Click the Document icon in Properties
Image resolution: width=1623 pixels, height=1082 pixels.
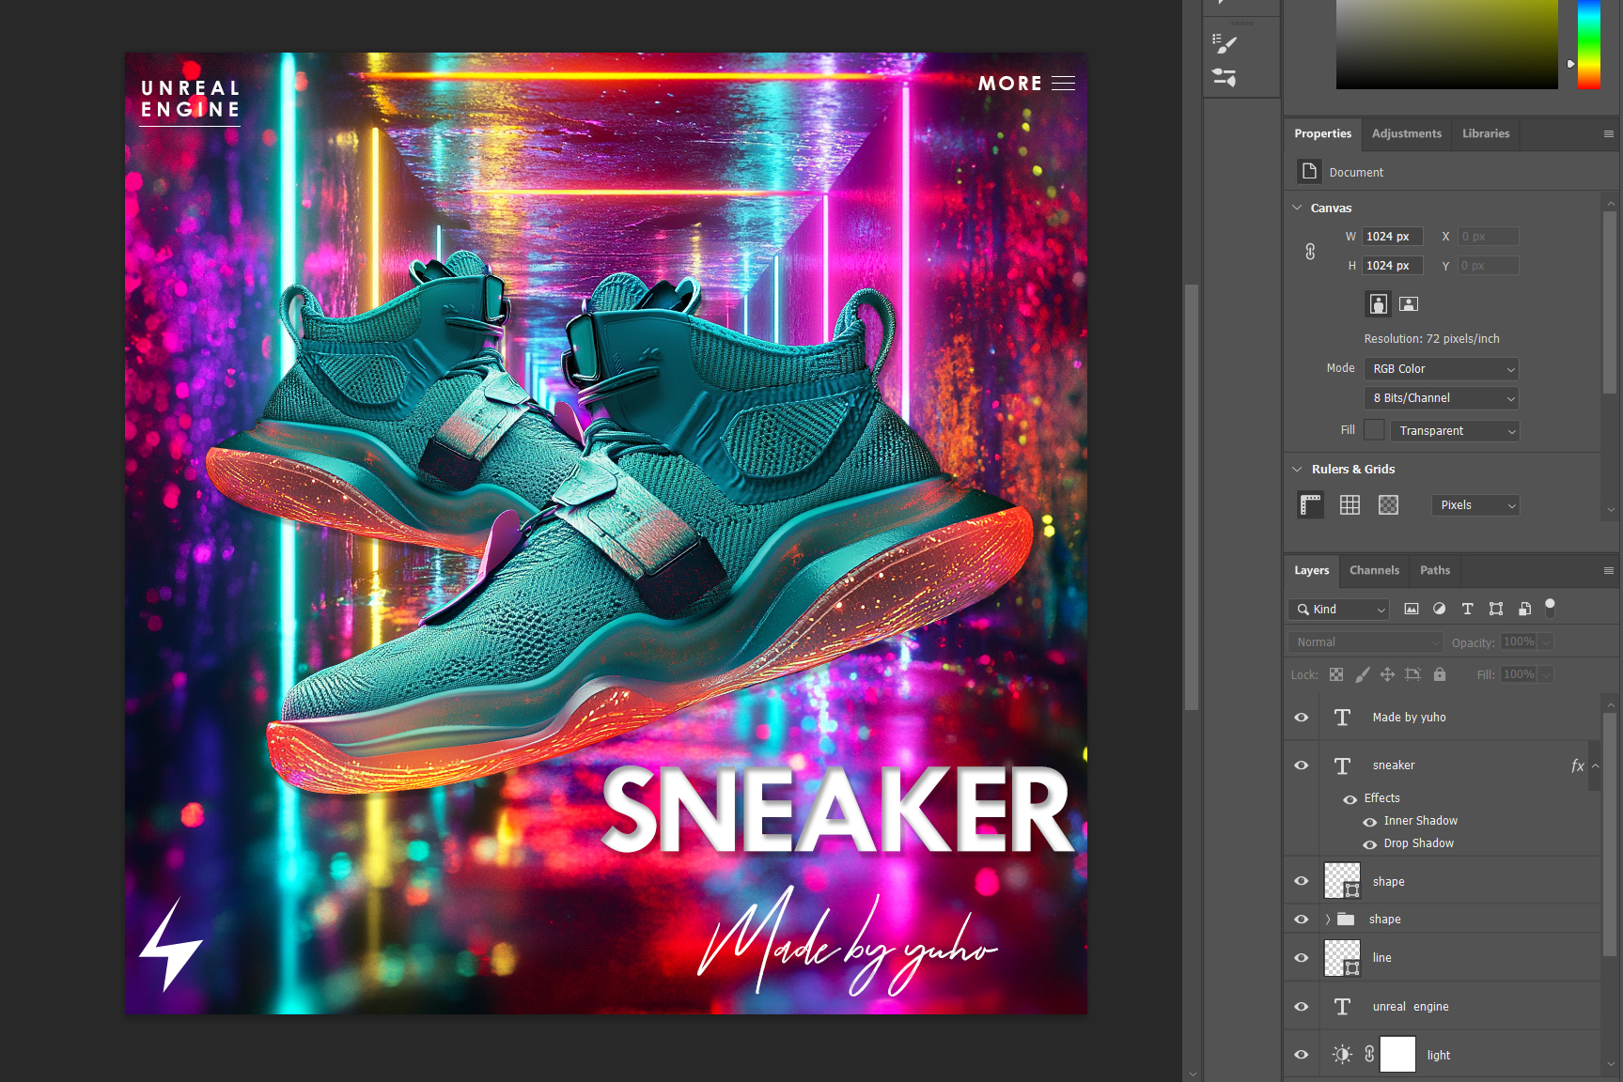1309,171
